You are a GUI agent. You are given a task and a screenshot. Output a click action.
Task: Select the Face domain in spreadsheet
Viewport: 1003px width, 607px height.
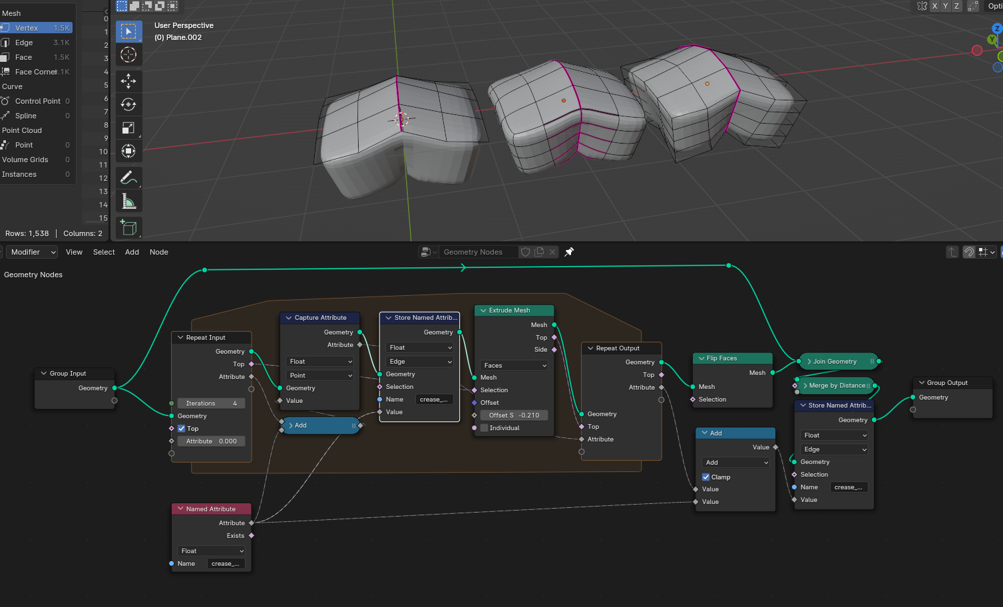tap(36, 57)
